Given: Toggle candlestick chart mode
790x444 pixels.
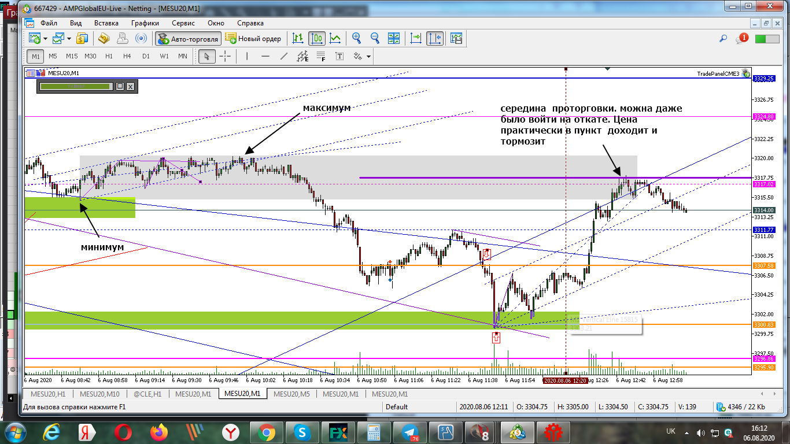Looking at the screenshot, I should pyautogui.click(x=316, y=39).
